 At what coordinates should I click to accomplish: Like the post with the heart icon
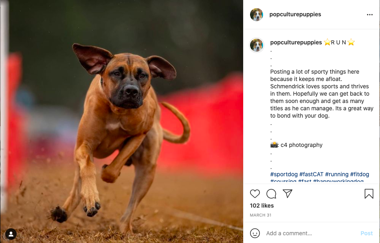[x=255, y=194]
